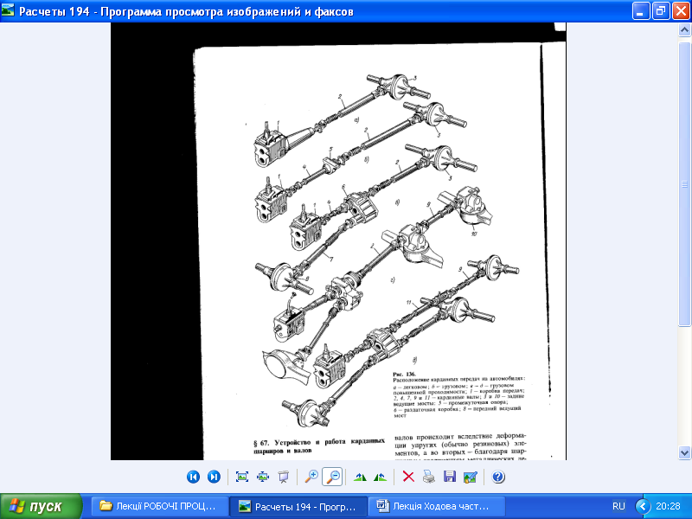692x519 pixels.
Task: Go to the previous image
Action: click(x=193, y=477)
